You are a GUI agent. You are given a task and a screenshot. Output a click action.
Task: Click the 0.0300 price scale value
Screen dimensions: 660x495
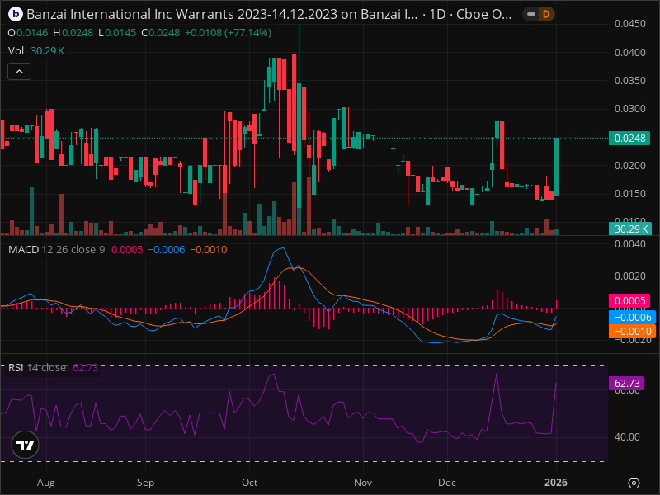point(629,109)
